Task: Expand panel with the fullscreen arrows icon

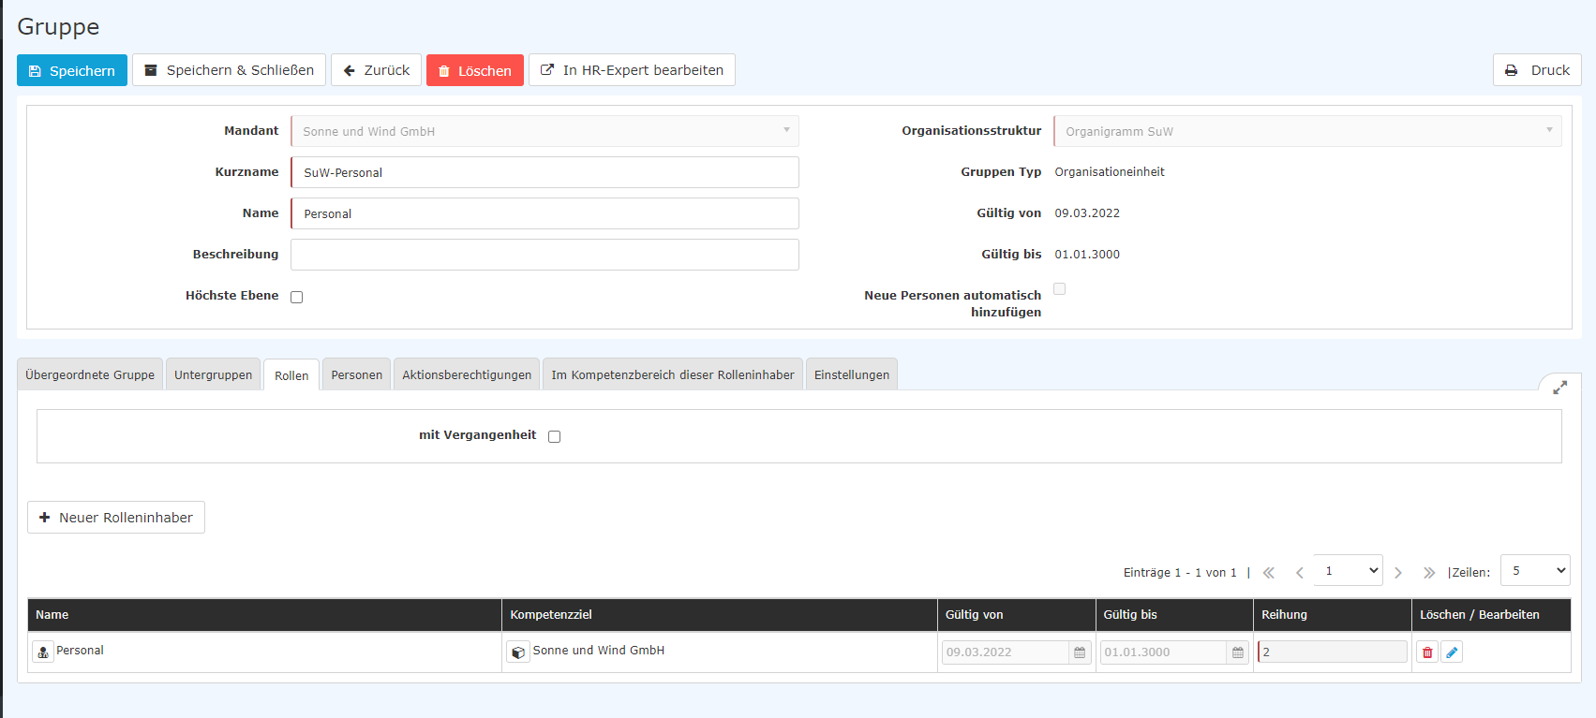Action: pyautogui.click(x=1560, y=387)
